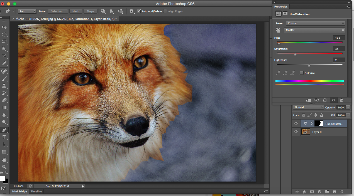
Task: Hide Layer 0 with eye icon
Action: click(x=296, y=132)
